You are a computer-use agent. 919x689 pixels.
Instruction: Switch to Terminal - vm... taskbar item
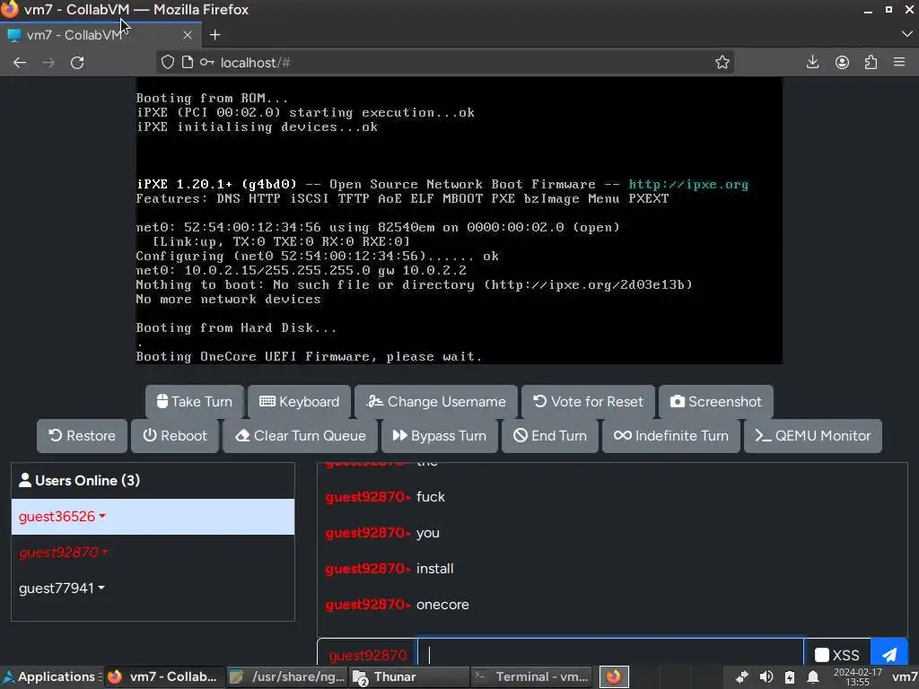531,676
